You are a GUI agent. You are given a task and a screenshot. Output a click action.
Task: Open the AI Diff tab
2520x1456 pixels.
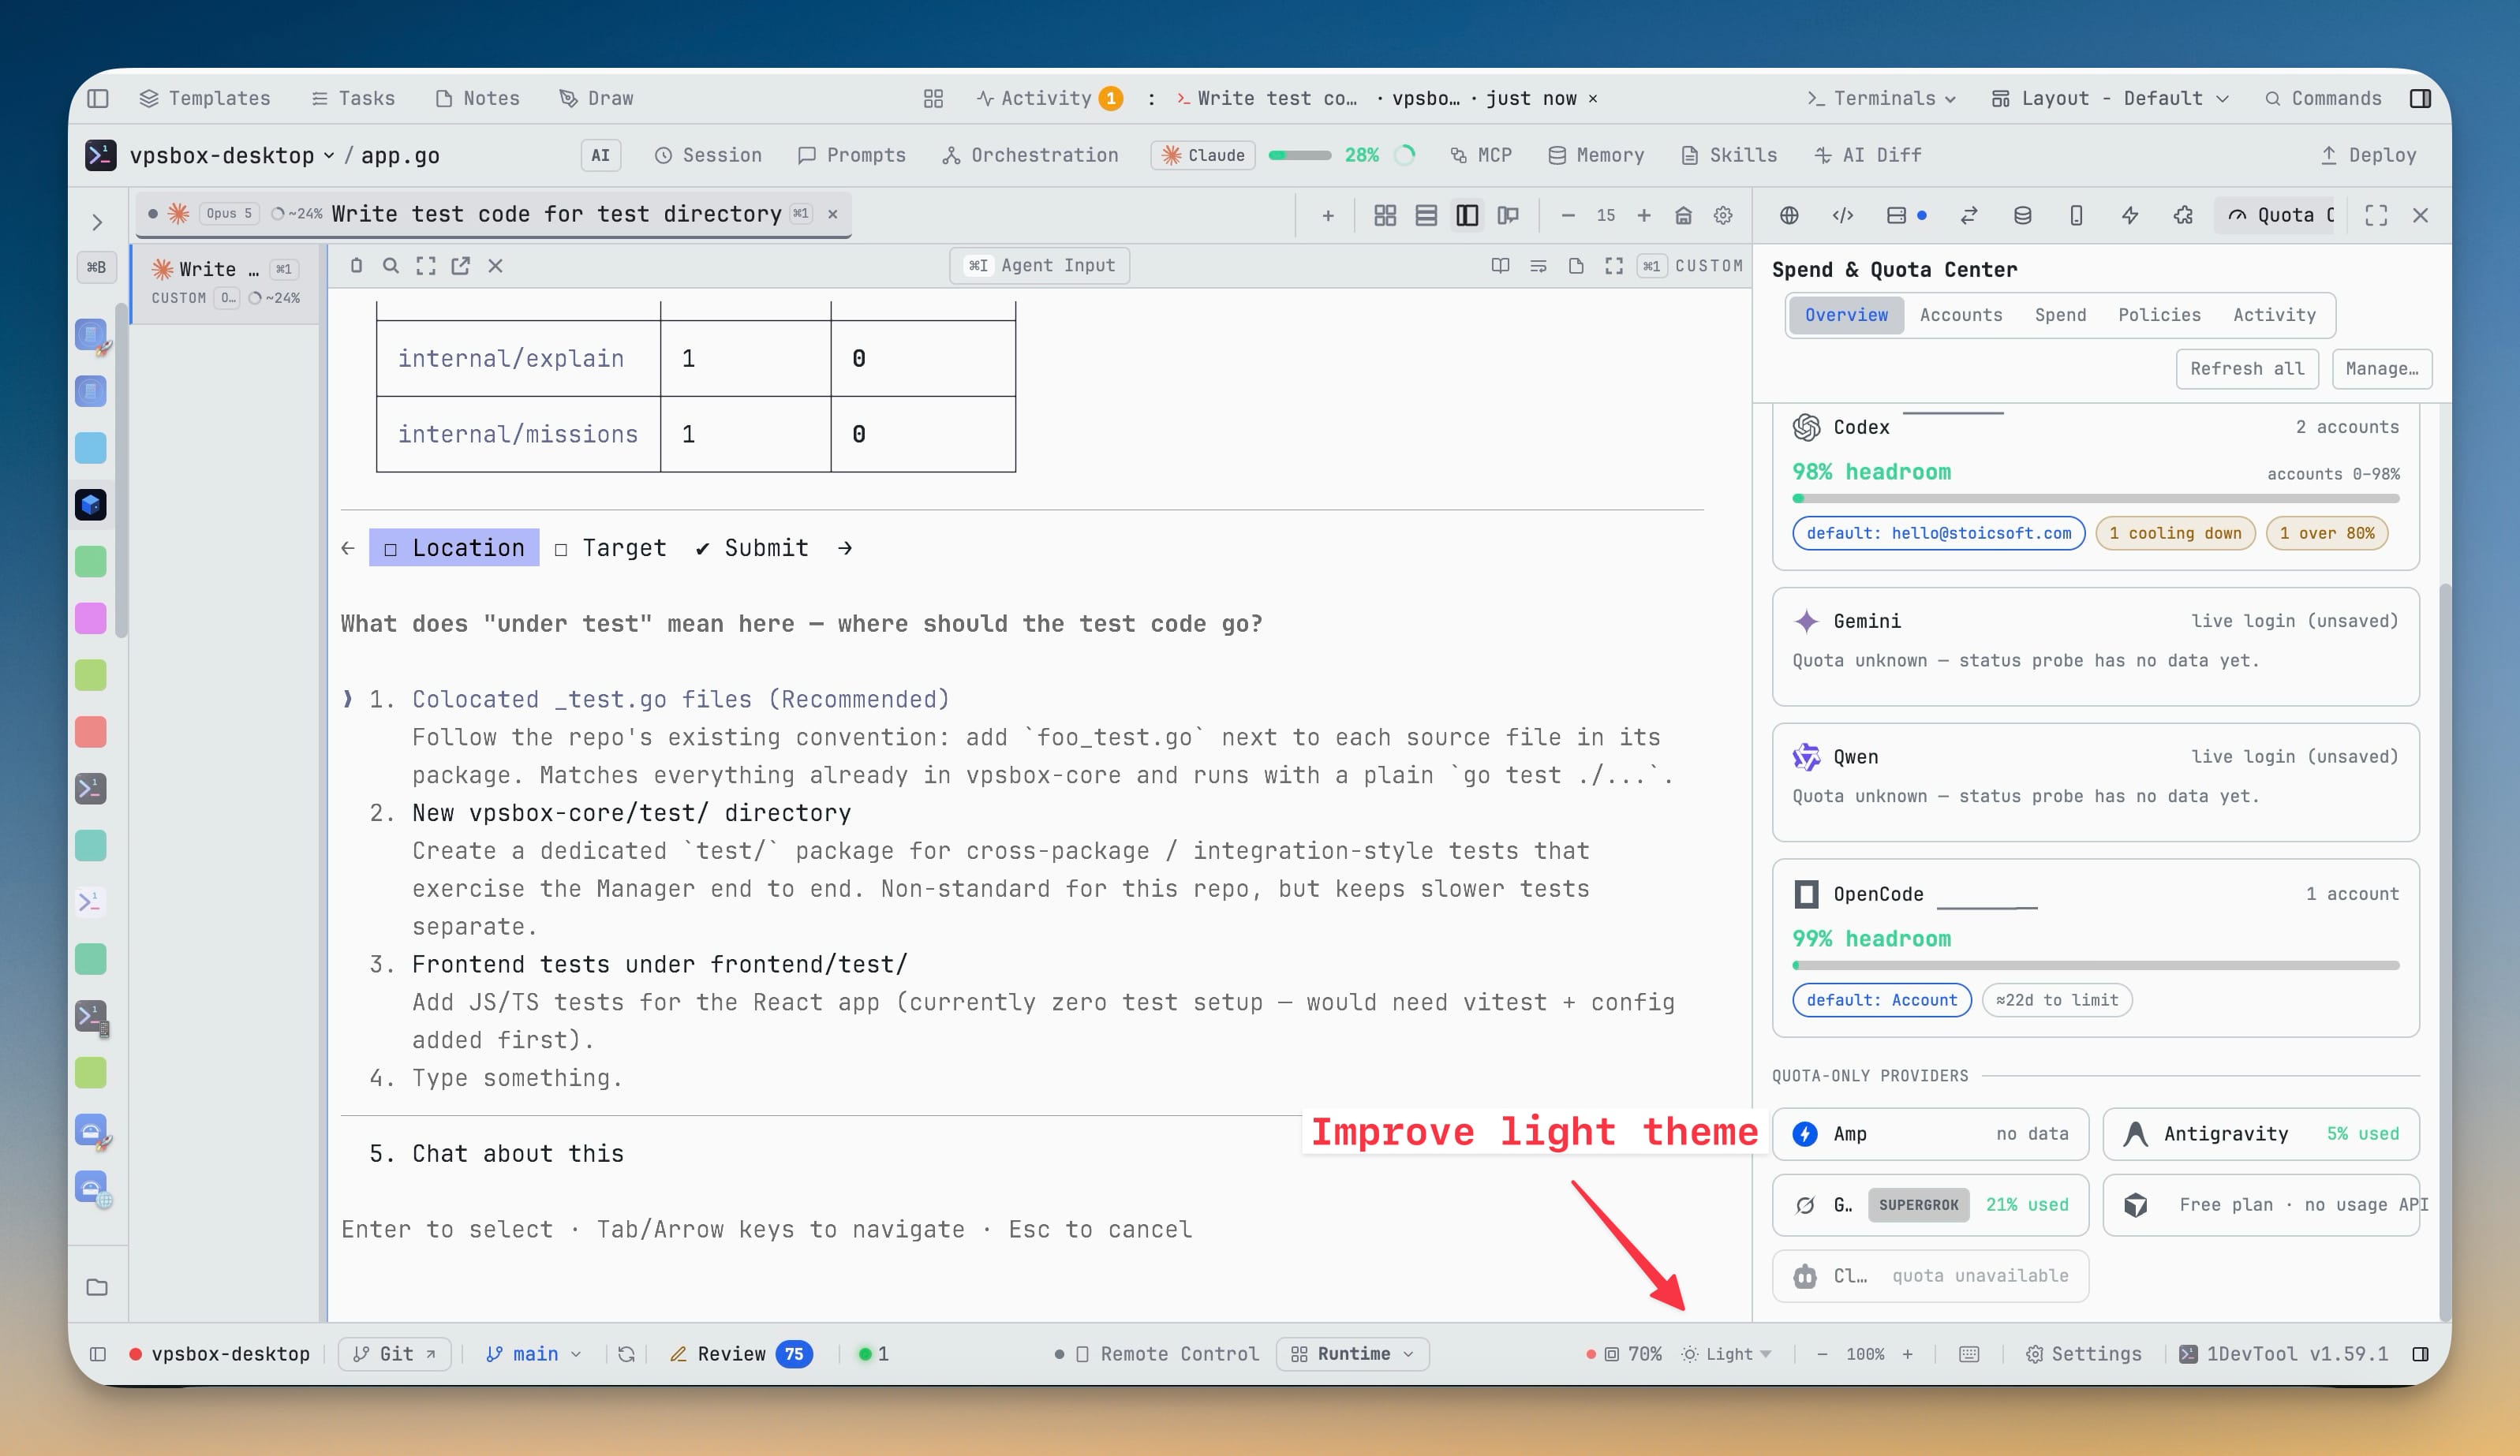1868,155
